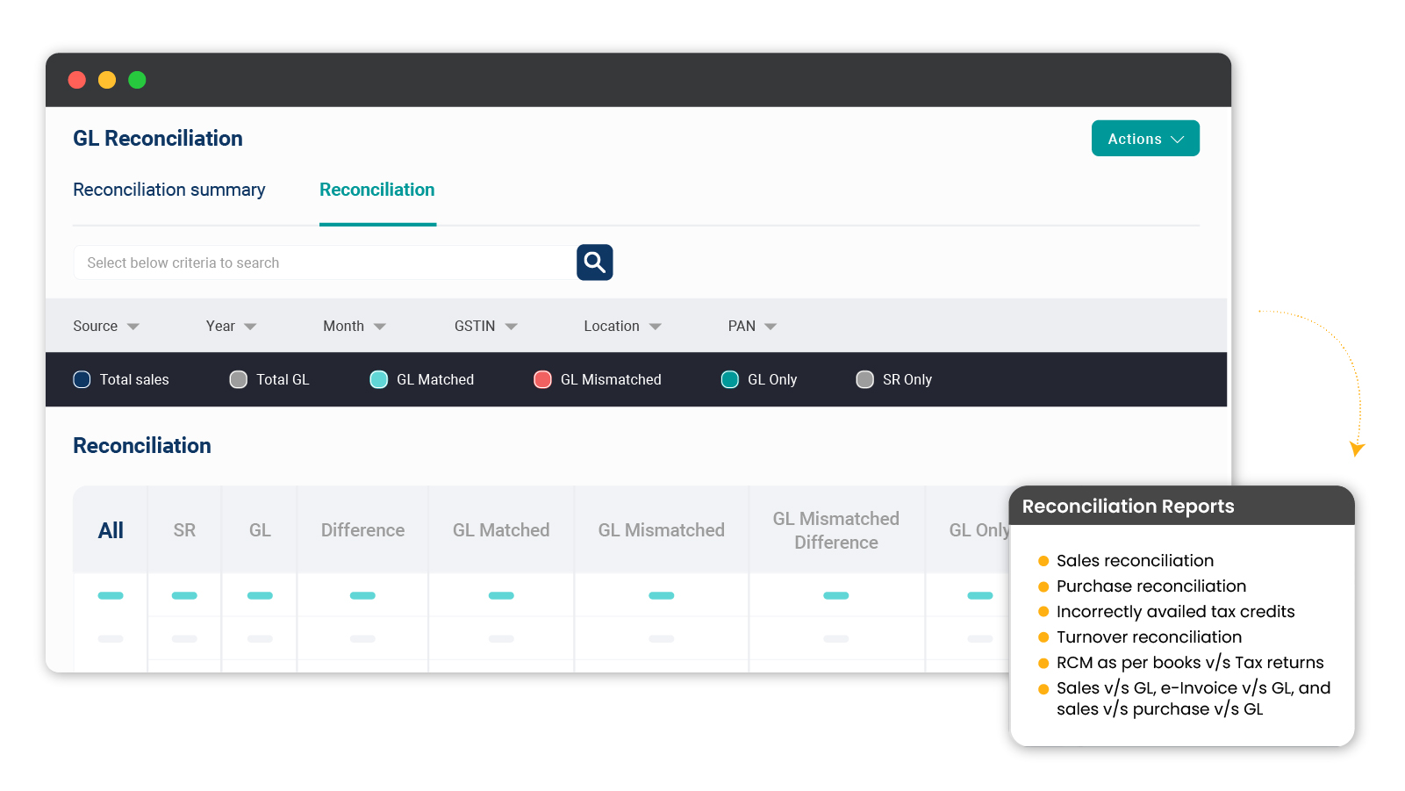Expand the Location filter dropdown

click(623, 326)
